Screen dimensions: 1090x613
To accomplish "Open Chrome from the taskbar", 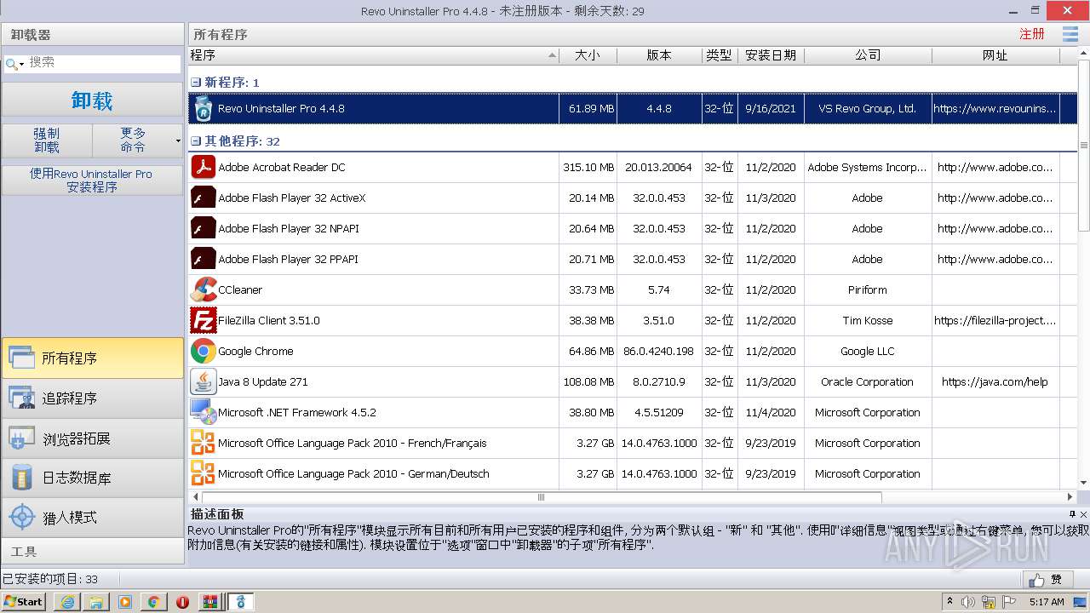I will (x=154, y=602).
